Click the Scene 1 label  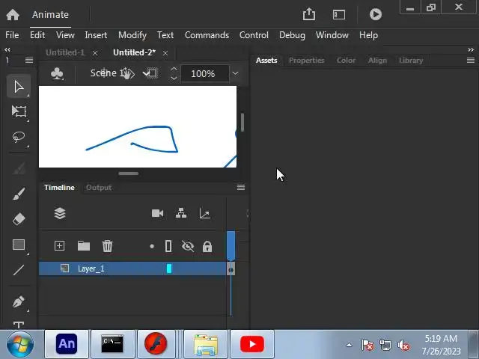click(x=109, y=73)
